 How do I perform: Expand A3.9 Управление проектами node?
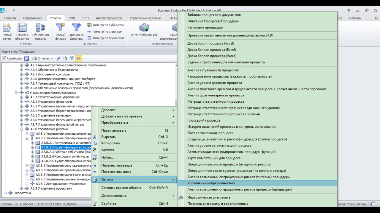22,188
